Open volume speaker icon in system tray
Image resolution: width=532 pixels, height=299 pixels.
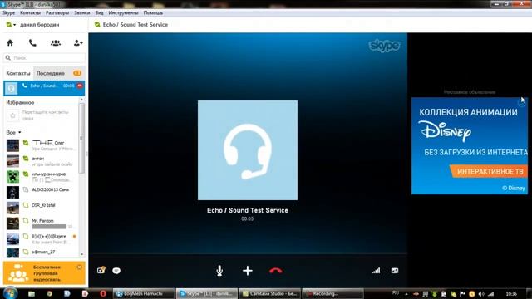(481, 294)
